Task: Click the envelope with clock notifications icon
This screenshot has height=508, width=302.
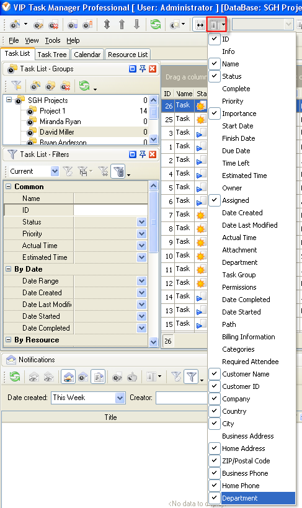Action: (83, 377)
